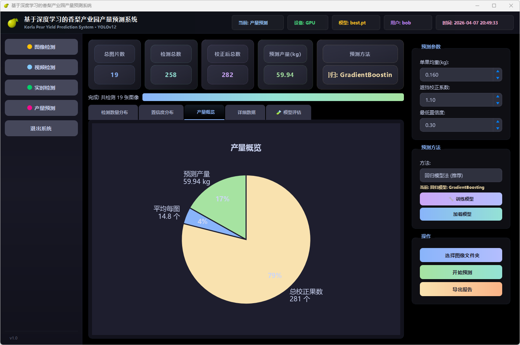Click 选择图像文件夹 button

461,255
